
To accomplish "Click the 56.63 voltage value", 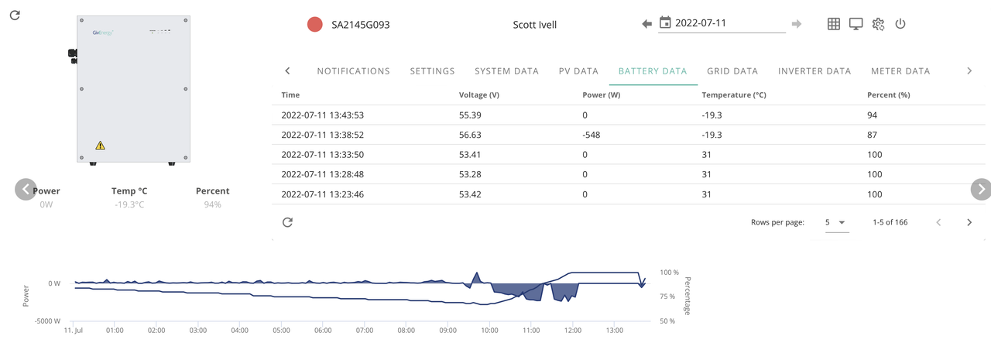I will [x=470, y=135].
